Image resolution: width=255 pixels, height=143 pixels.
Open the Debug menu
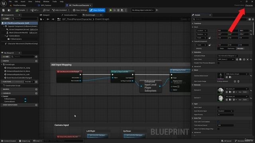[37, 2]
